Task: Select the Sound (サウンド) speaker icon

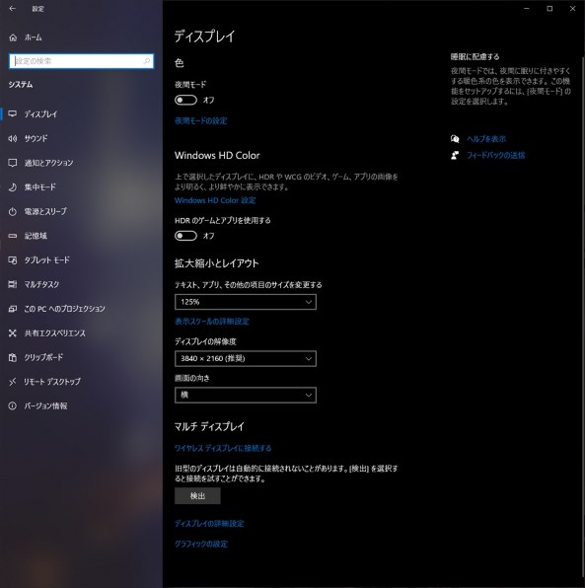Action: pos(13,138)
